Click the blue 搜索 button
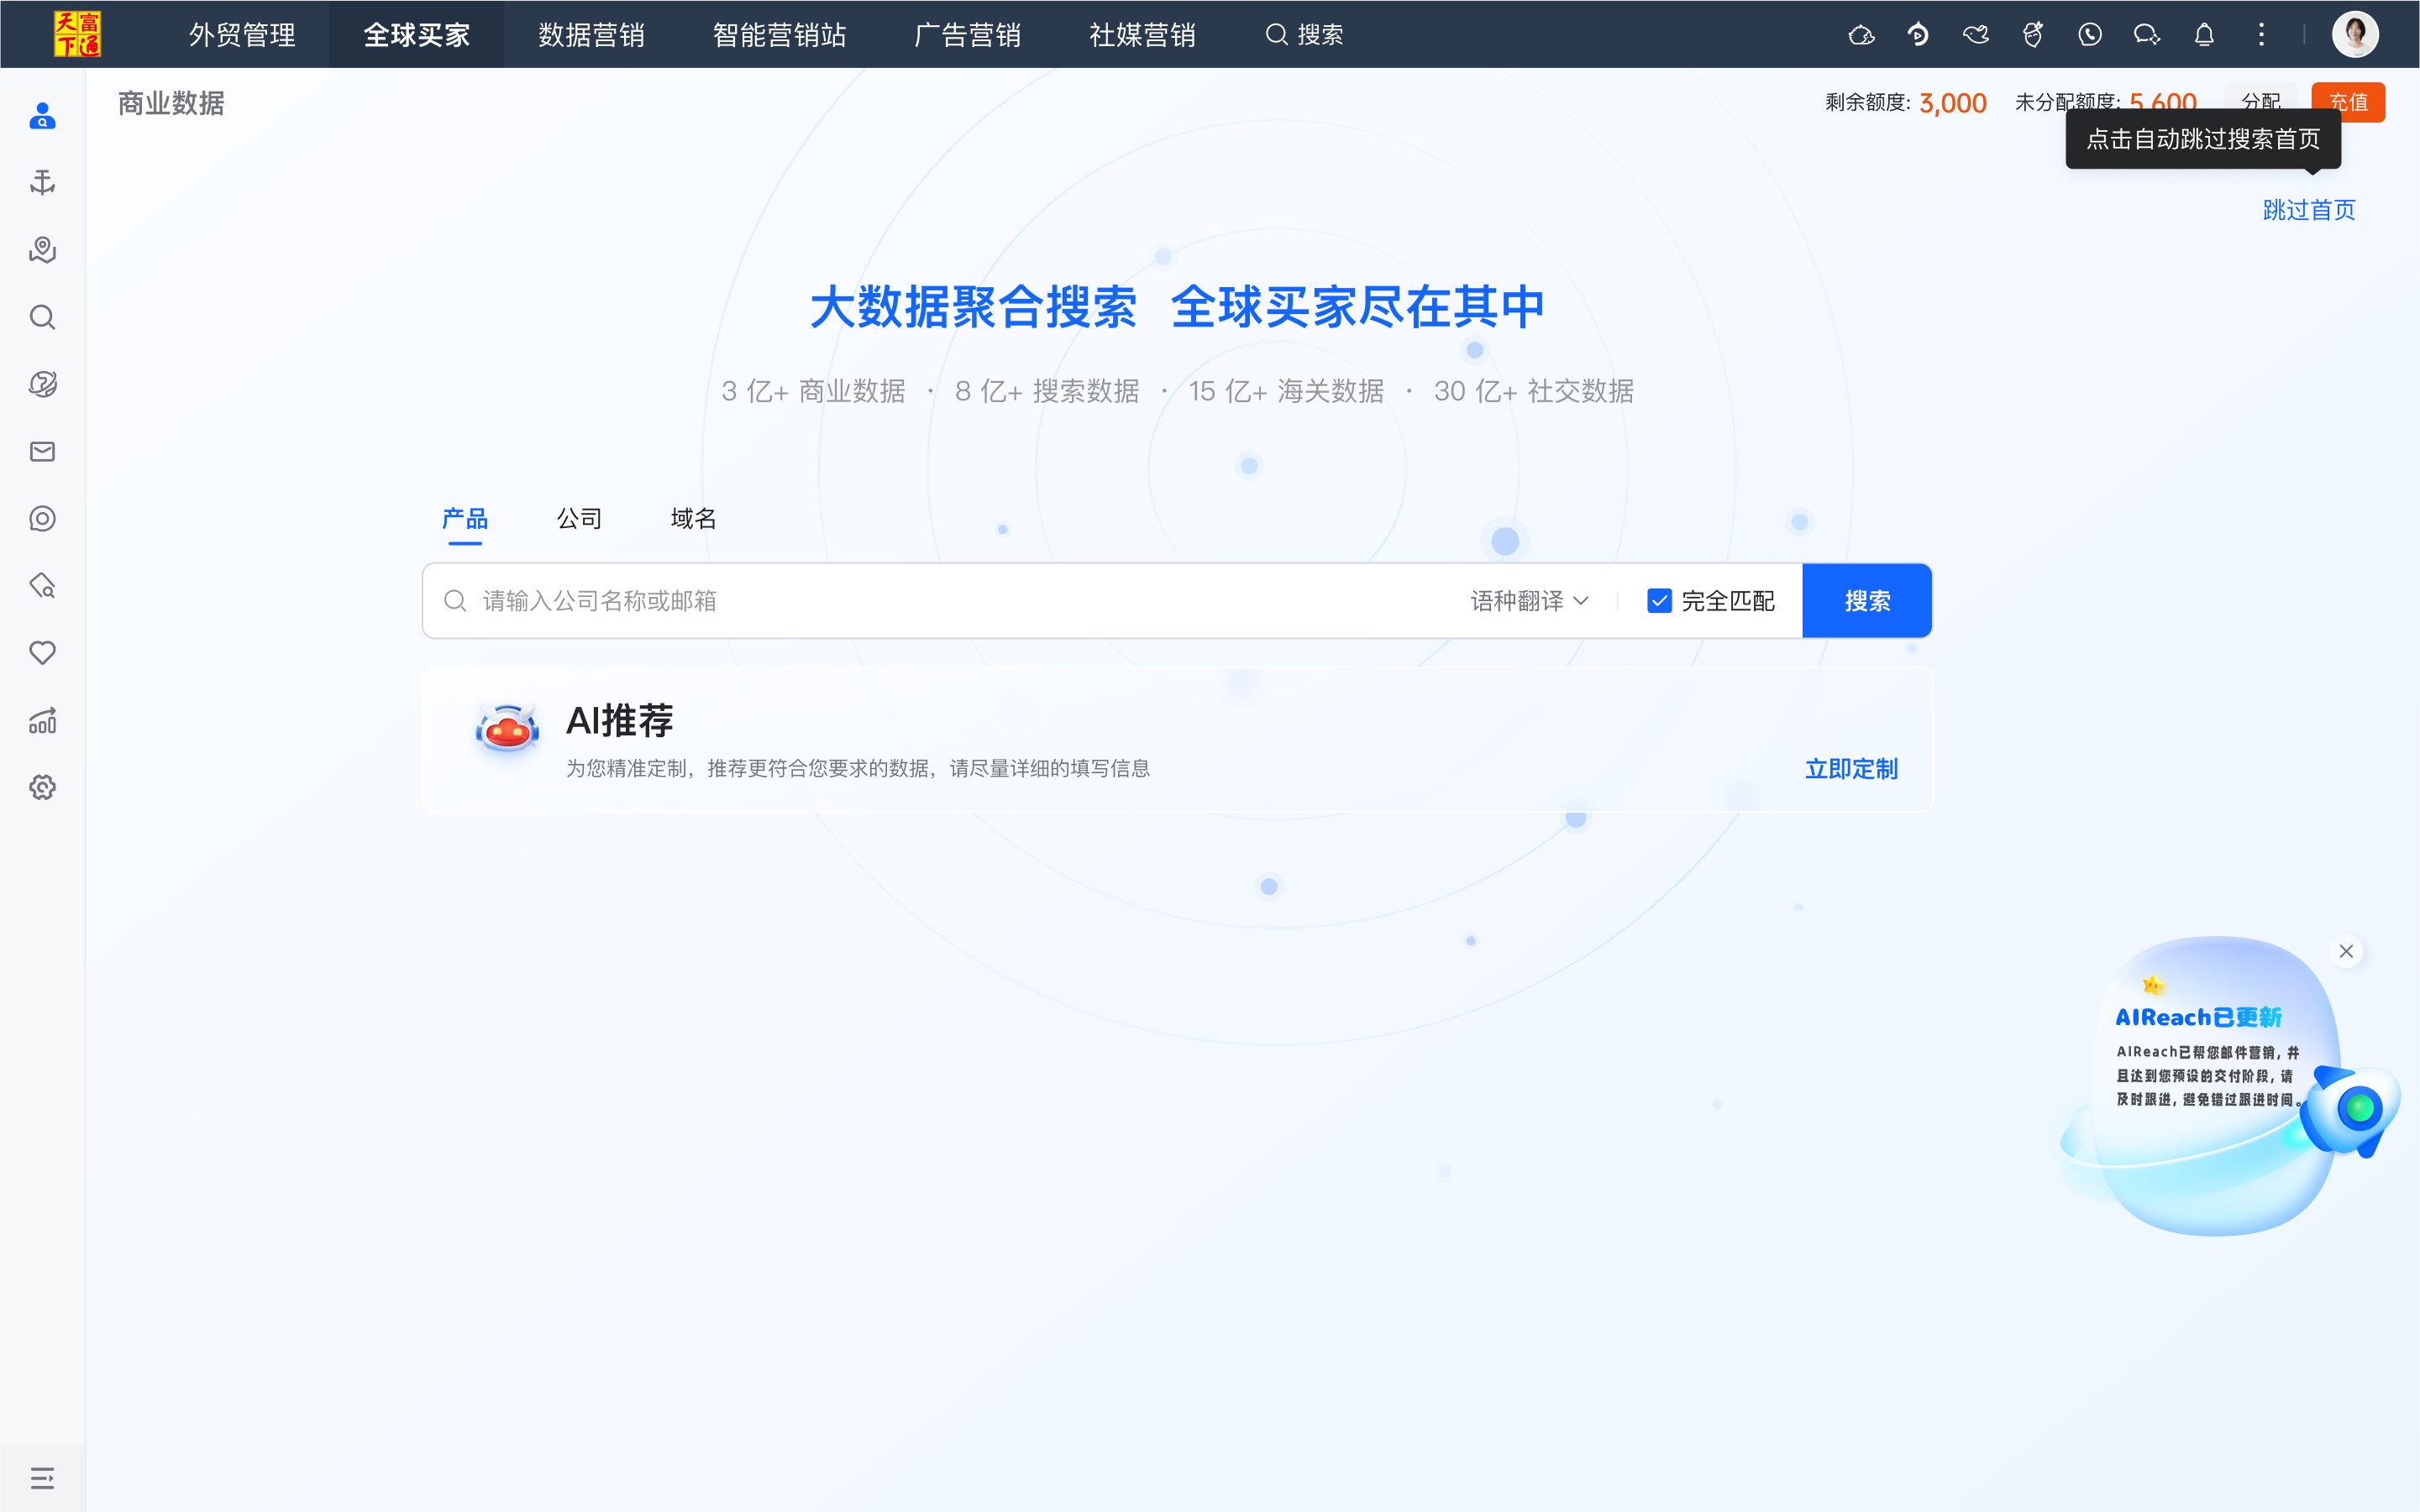The image size is (2420, 1512). tap(1866, 601)
